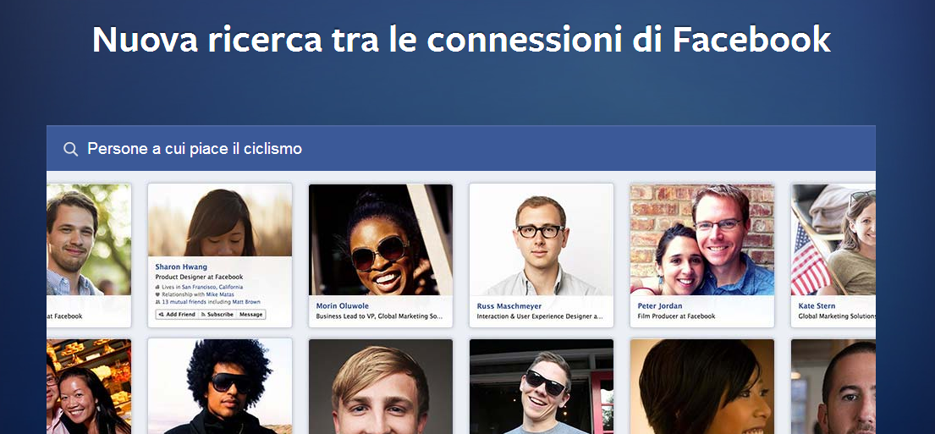Open the Mike Matas relationship link
The image size is (935, 434).
point(220,294)
